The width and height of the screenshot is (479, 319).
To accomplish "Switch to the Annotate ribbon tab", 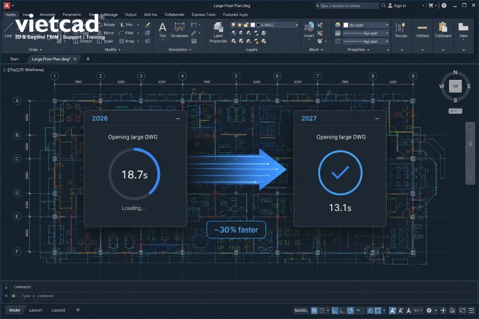I will pyautogui.click(x=47, y=15).
